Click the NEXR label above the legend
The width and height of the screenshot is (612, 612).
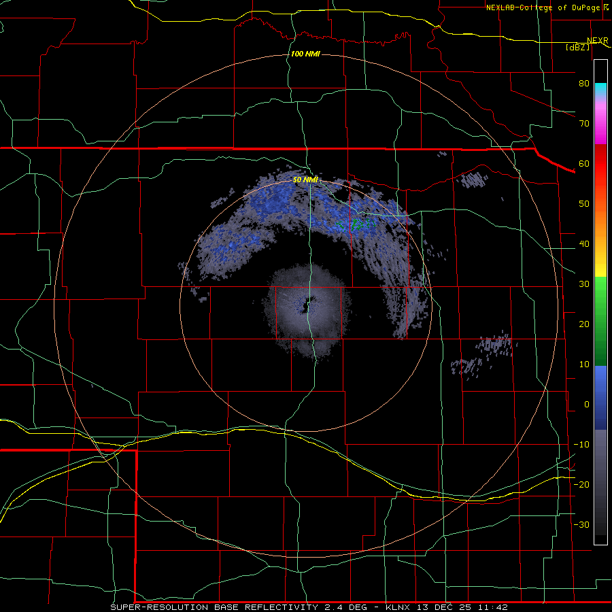click(x=598, y=41)
